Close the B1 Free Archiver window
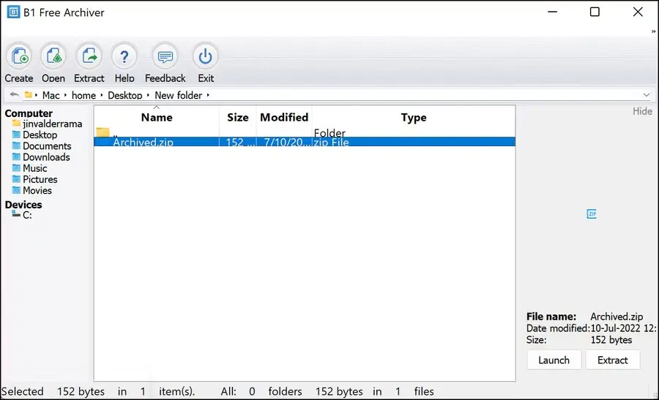The width and height of the screenshot is (659, 400). [x=638, y=12]
